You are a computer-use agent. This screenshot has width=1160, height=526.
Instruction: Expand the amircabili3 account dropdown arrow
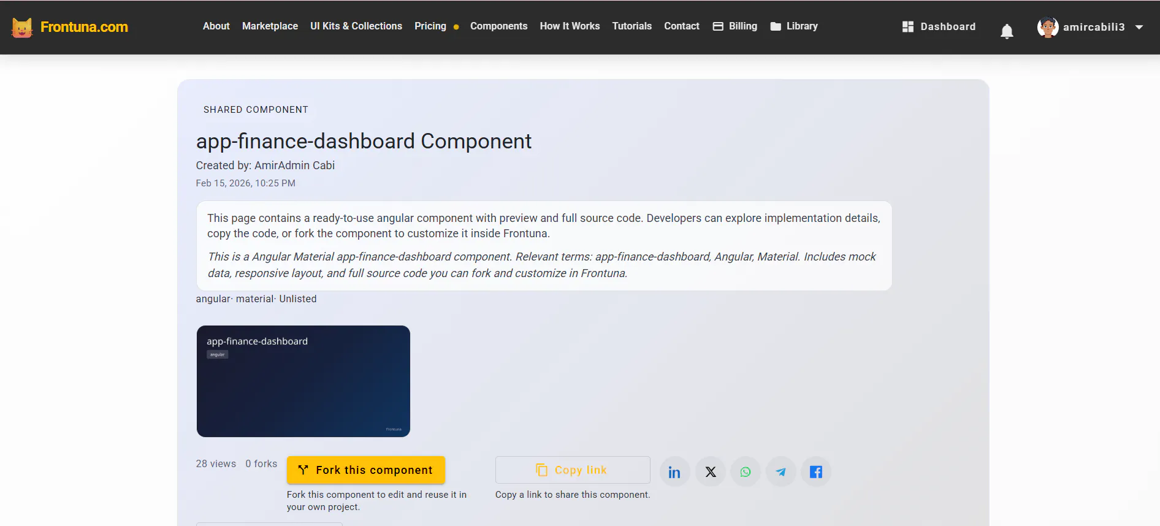click(1139, 27)
